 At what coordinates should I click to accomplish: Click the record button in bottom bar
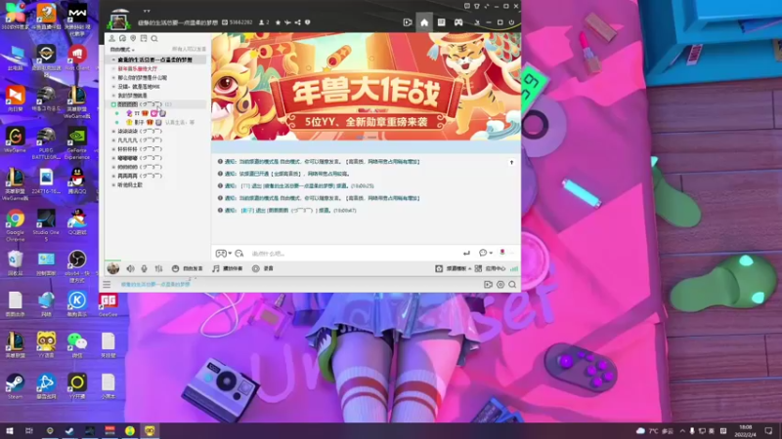263,269
